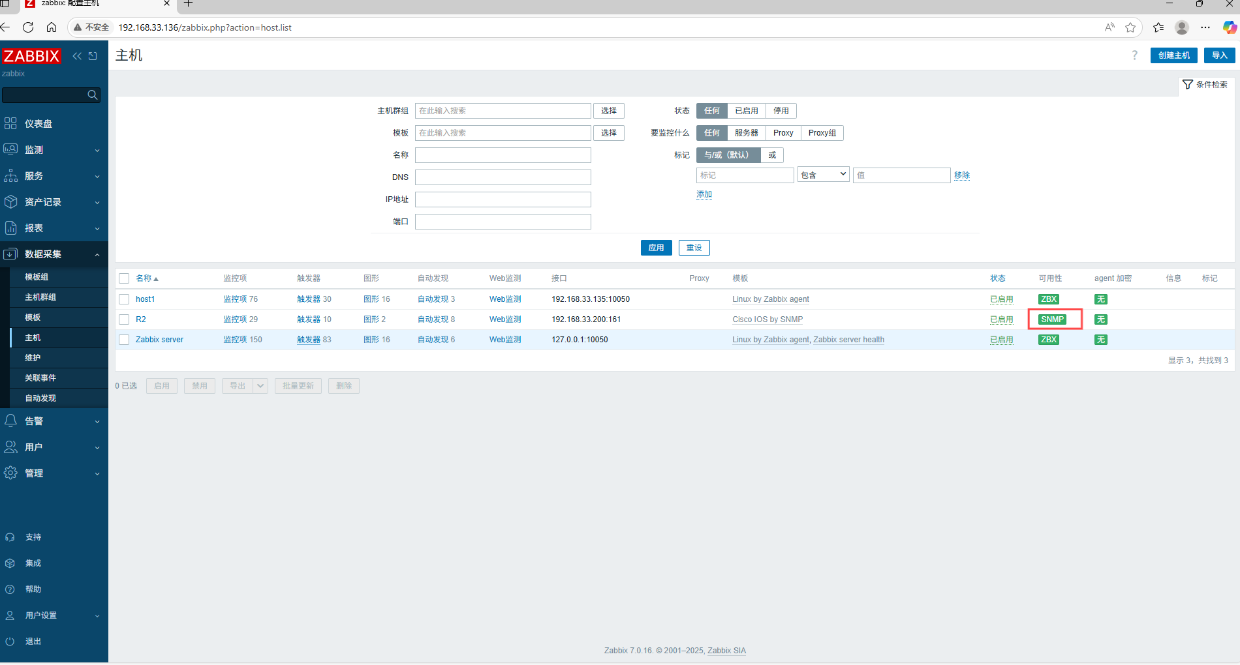This screenshot has height=665, width=1240.
Task: Open the 仪表盘 dashboard icon
Action: tap(10, 123)
